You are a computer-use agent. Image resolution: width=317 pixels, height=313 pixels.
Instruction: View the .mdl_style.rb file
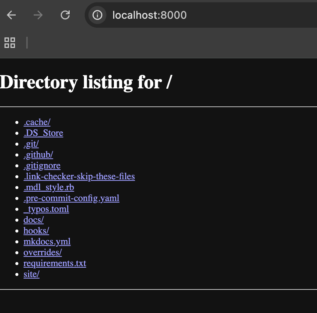[49, 187]
